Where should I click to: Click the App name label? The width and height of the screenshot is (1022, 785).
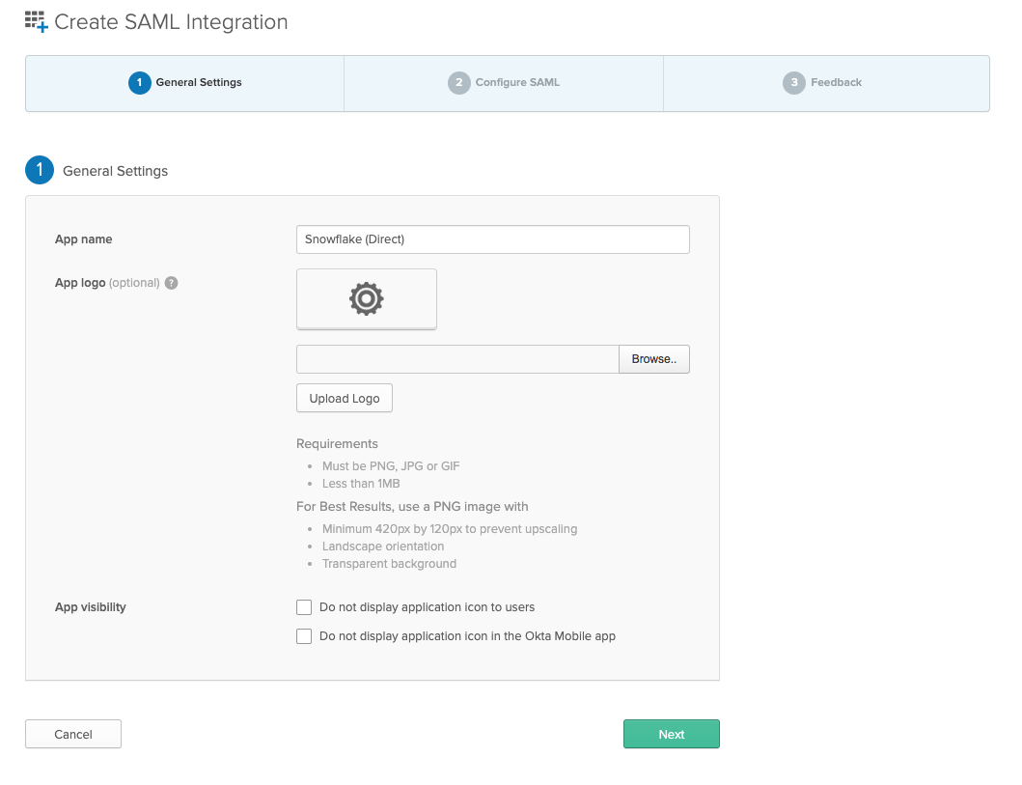[83, 239]
